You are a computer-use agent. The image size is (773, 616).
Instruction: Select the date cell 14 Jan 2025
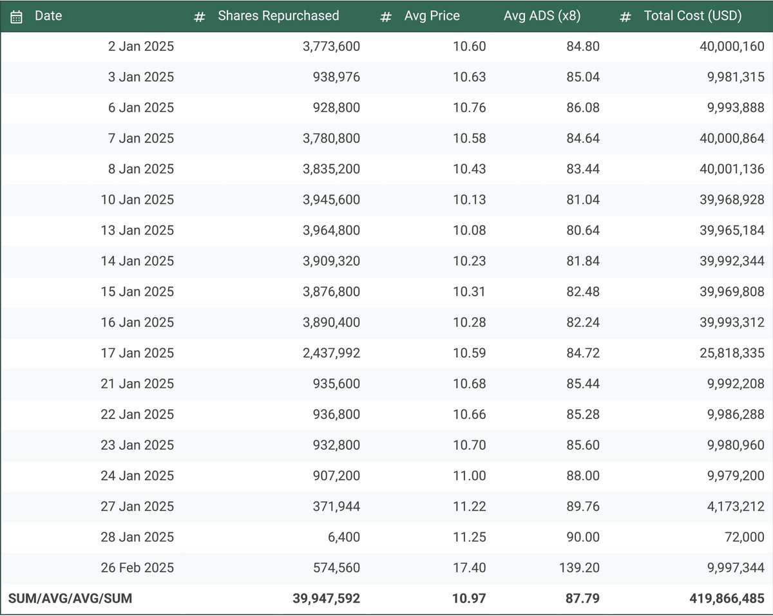click(137, 261)
